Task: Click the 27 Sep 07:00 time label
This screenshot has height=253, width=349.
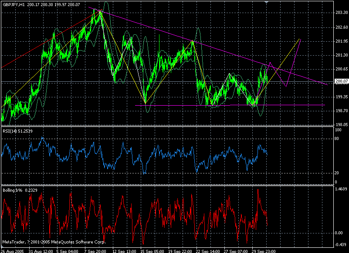Action: 236,251
